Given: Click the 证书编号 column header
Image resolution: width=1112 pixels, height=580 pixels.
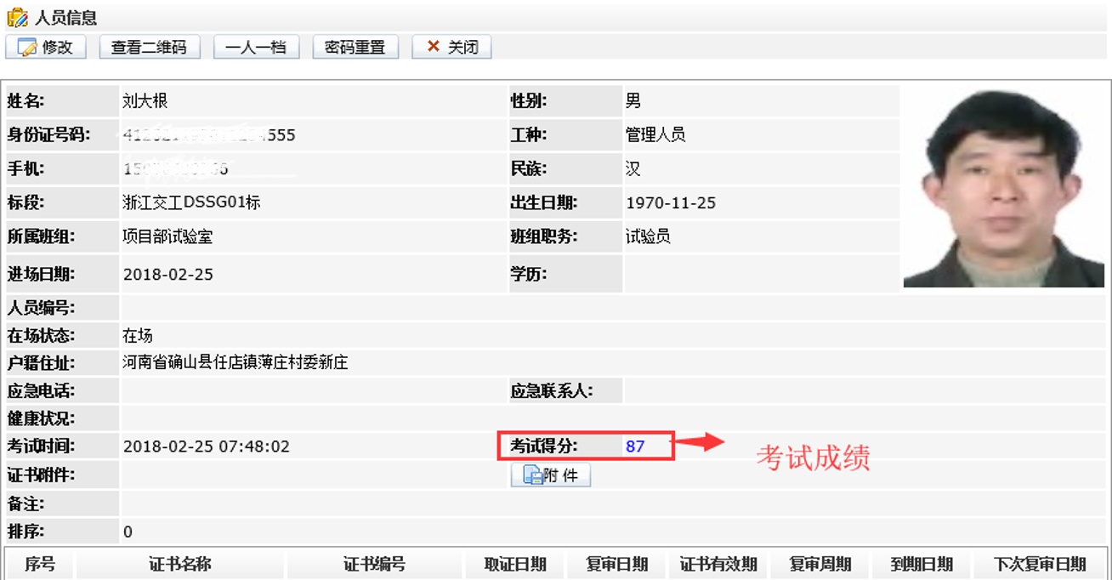Looking at the screenshot, I should pos(374,564).
